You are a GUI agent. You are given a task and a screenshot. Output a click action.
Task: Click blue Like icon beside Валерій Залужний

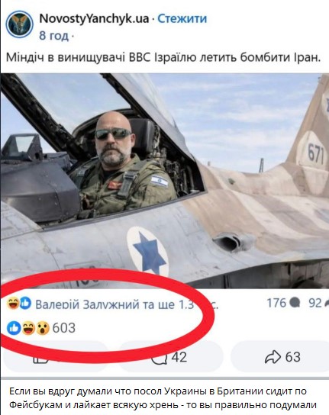(x=25, y=304)
